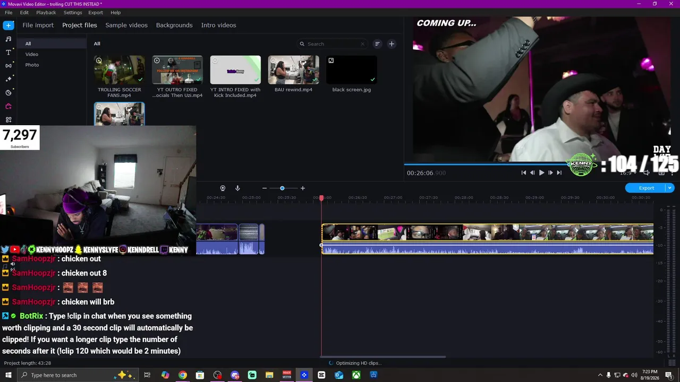Skip to previous clip in preview

524,172
